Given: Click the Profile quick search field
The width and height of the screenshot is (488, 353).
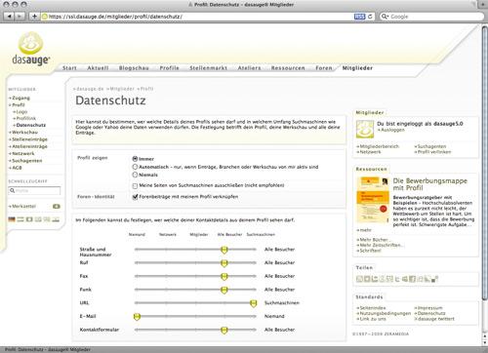Looking at the screenshot, I should (x=34, y=190).
